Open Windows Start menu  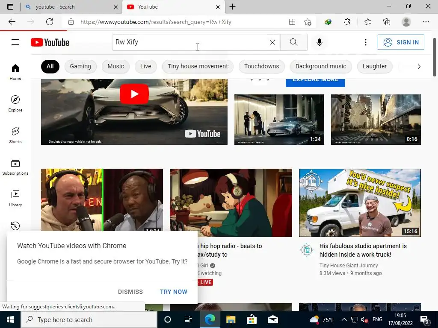(x=10, y=319)
